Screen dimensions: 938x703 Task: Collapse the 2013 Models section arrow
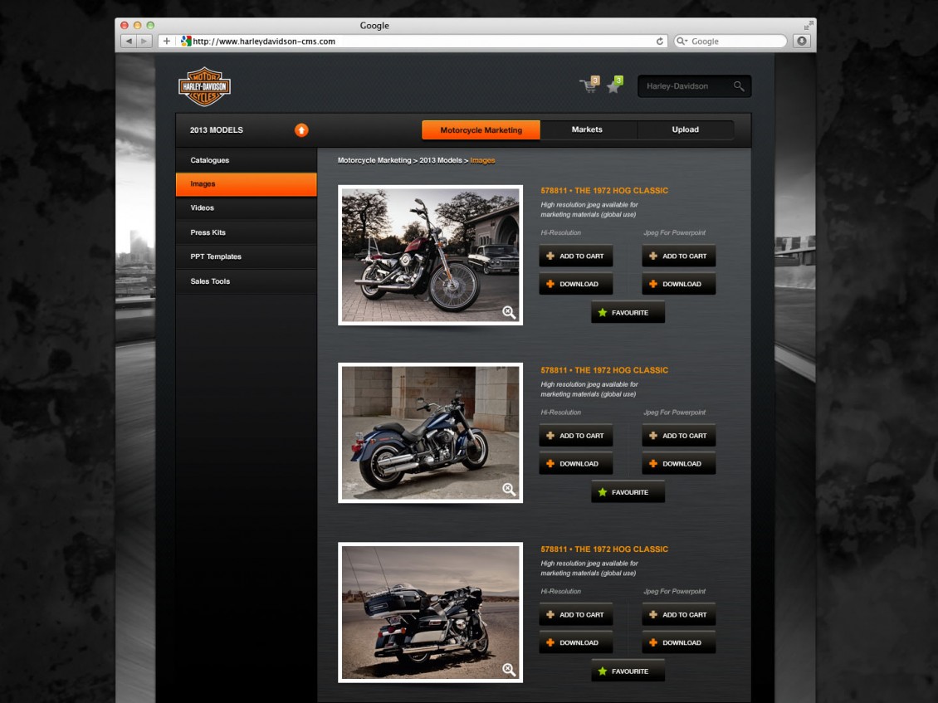point(301,130)
